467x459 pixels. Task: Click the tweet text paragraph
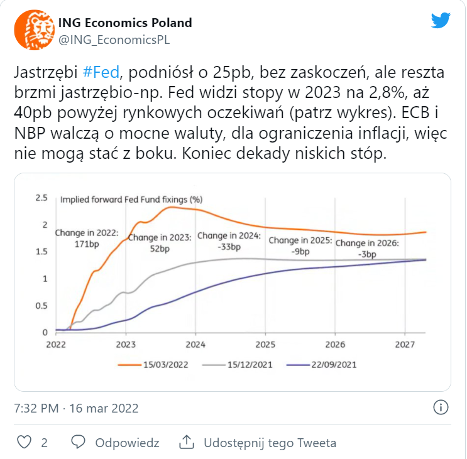pos(231,113)
